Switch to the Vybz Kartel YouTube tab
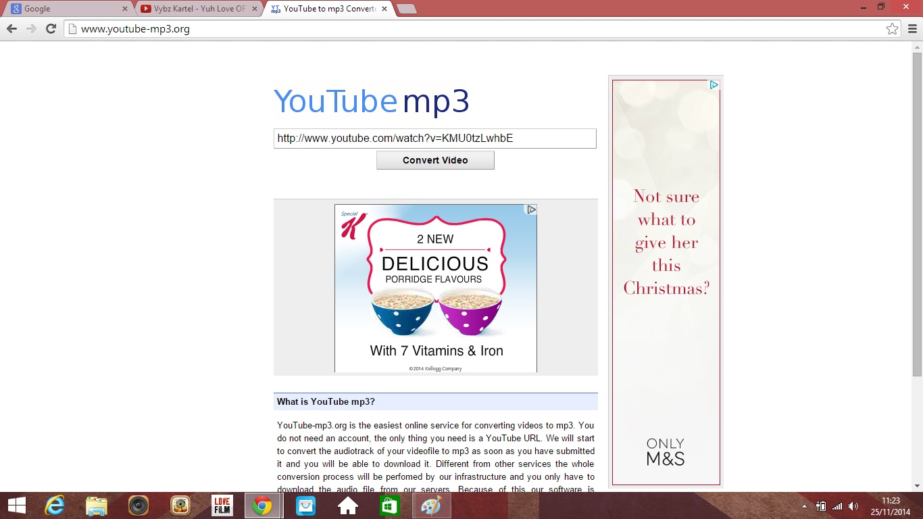Viewport: 923px width, 519px height. point(199,9)
